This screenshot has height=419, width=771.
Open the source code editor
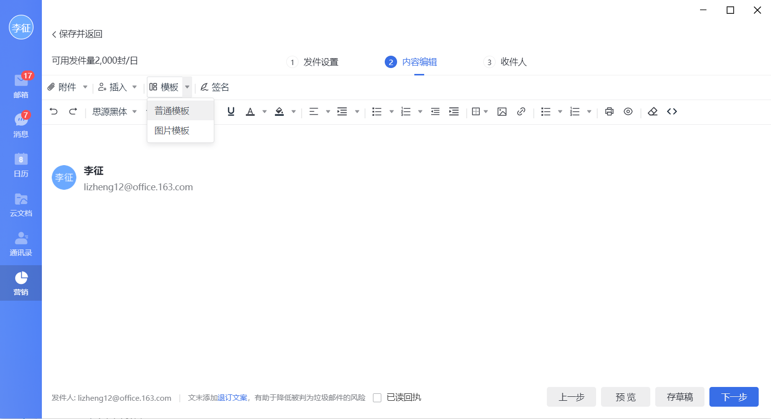[672, 111]
